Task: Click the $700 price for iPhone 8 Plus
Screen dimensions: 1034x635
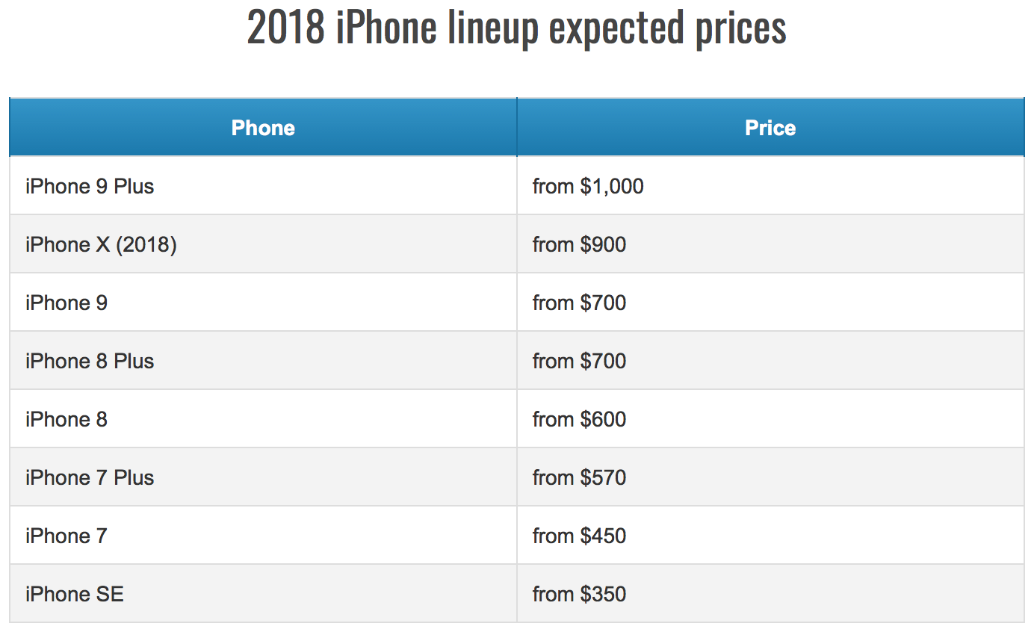Action: pos(579,361)
